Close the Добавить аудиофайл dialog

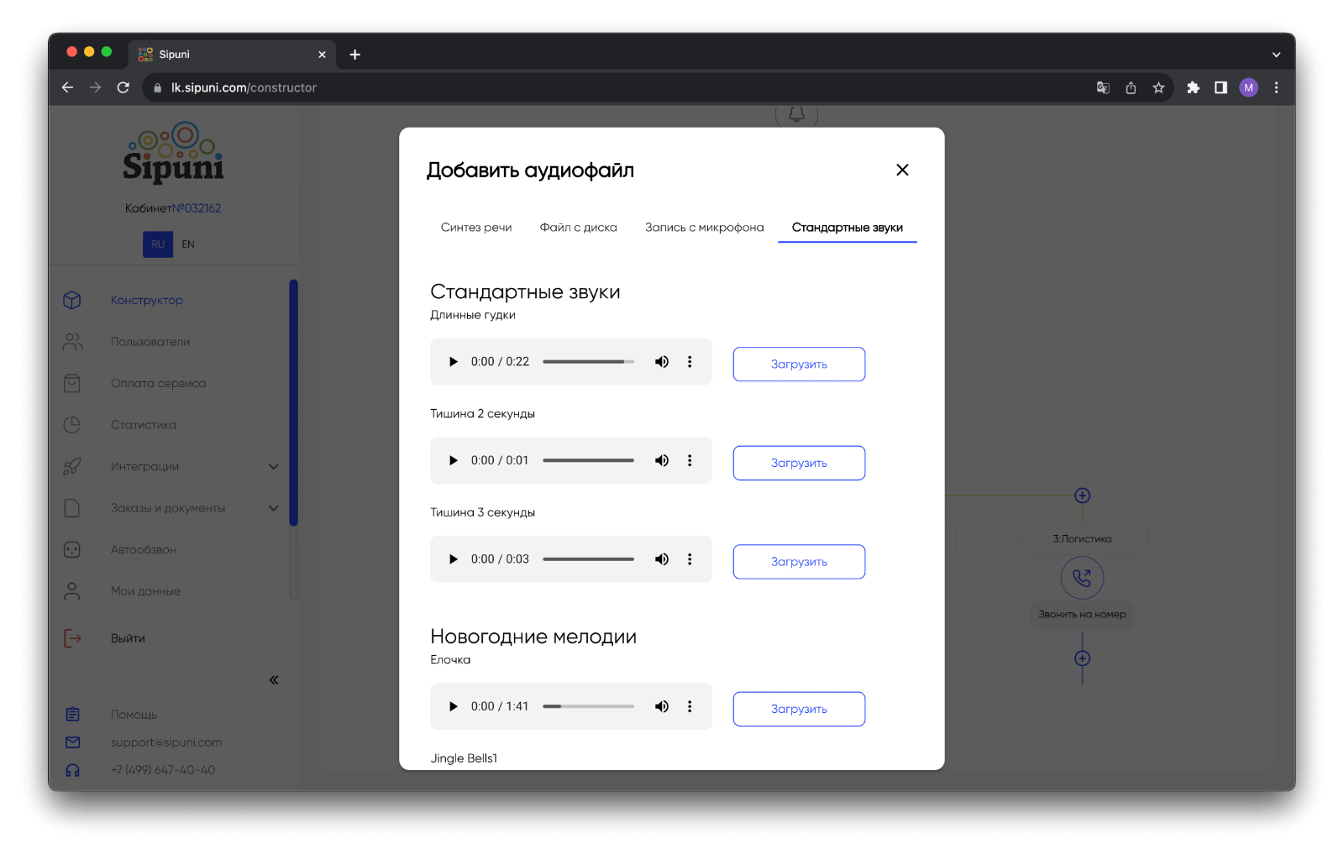point(902,170)
